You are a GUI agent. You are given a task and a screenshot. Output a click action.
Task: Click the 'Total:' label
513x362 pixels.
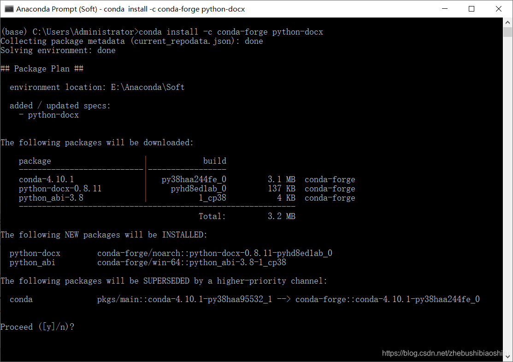click(x=212, y=216)
